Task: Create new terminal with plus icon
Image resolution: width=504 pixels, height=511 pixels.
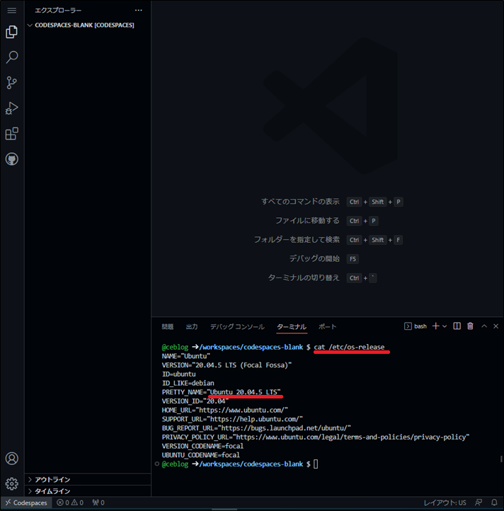Action: [435, 326]
